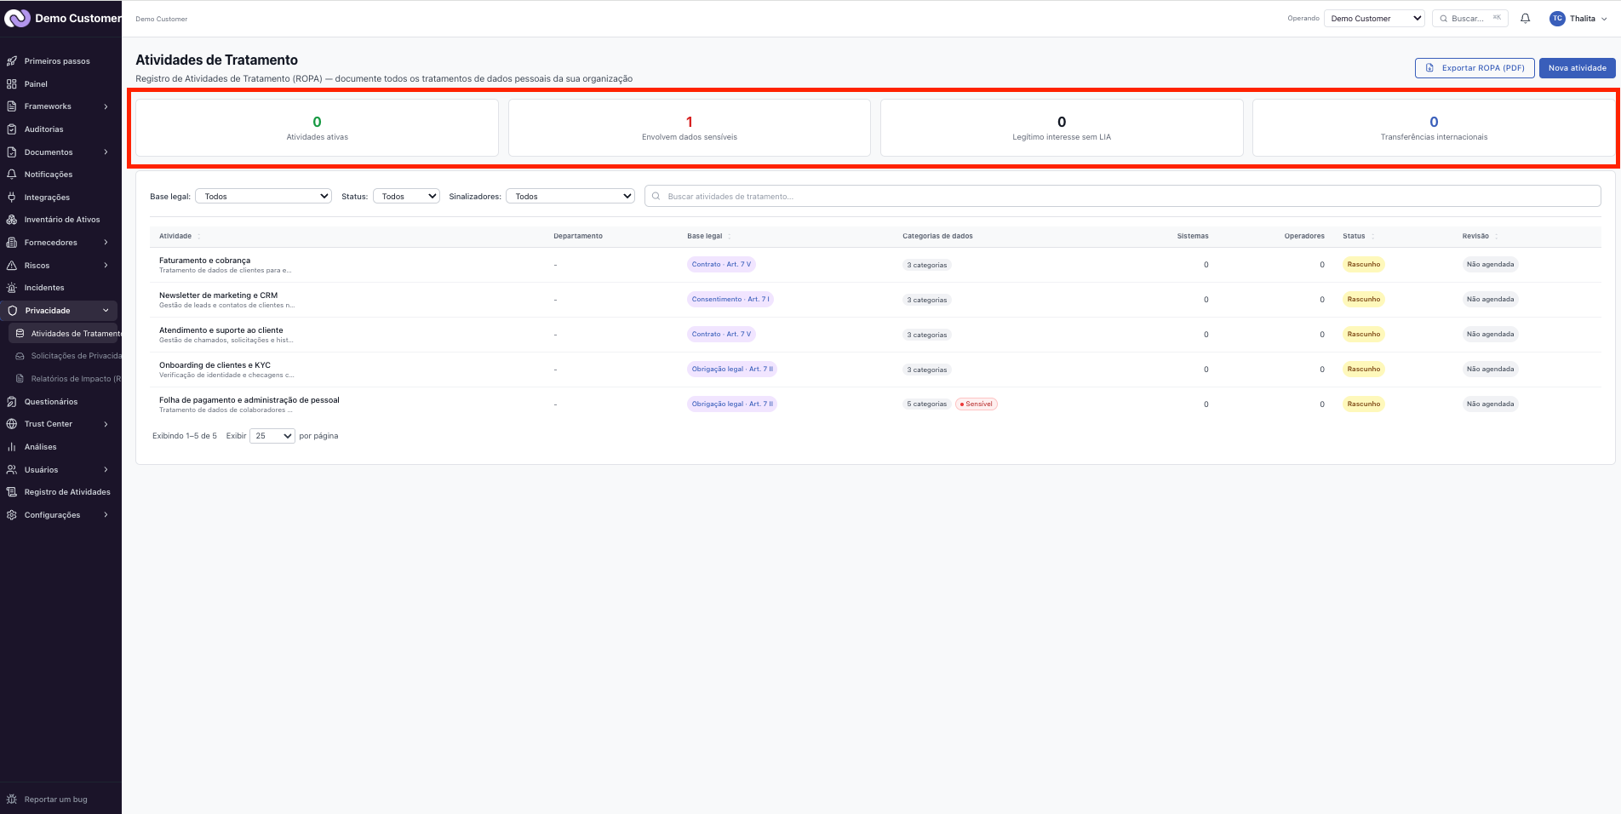The width and height of the screenshot is (1621, 814).
Task: Open the Operando customer selector
Action: 1374,19
